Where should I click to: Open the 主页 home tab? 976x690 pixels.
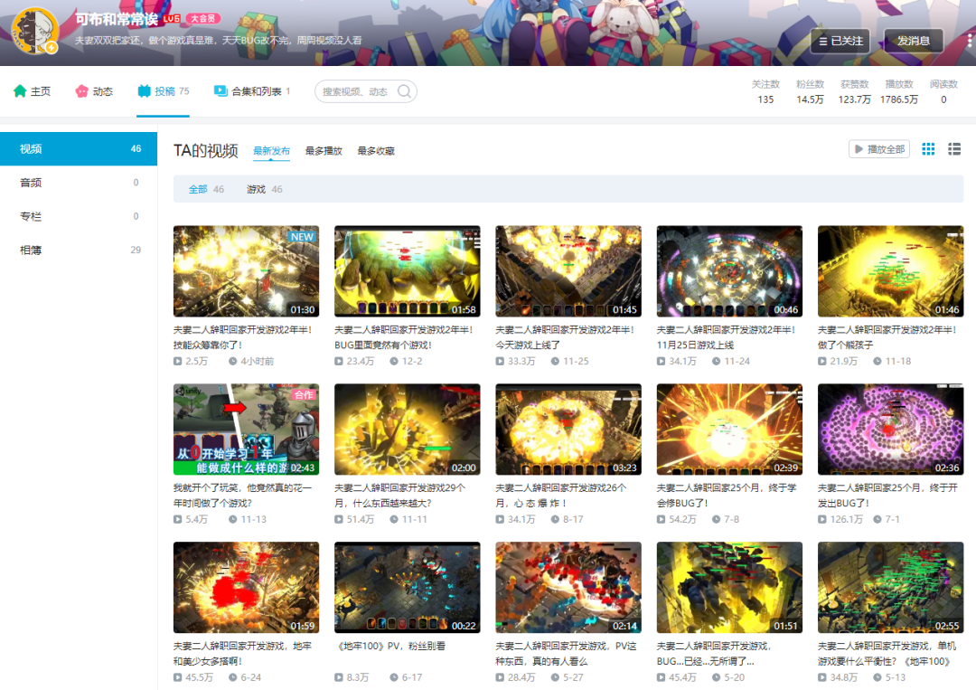pos(33,91)
